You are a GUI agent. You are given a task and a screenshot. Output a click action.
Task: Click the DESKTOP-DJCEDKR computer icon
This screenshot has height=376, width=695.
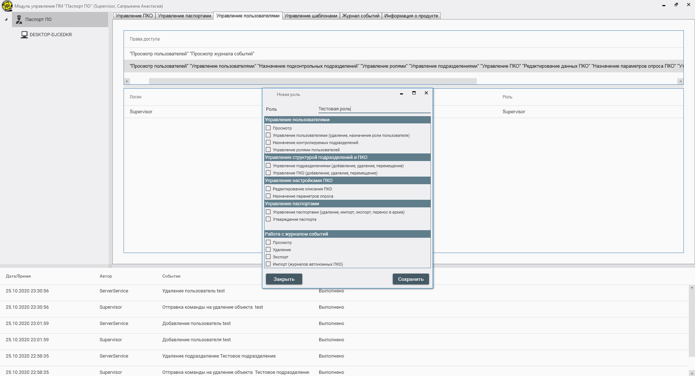tap(24, 35)
